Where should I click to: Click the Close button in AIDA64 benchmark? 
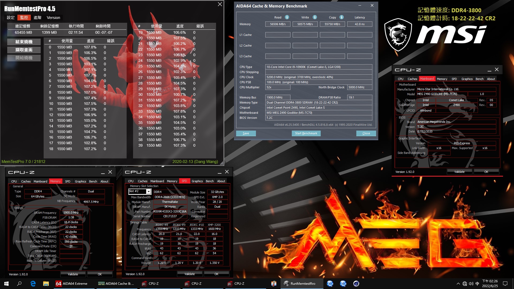pos(366,133)
